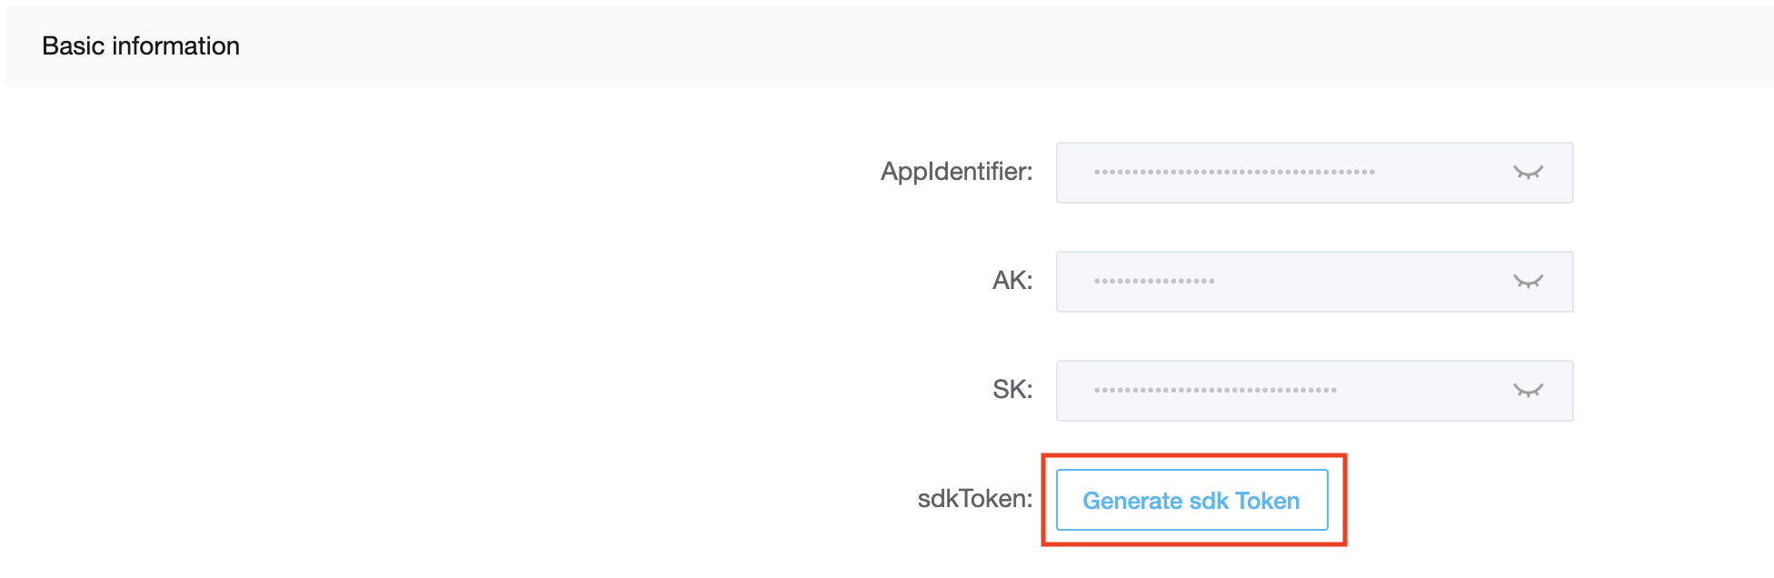
Task: Click the word Token in the generate button
Action: point(1267,501)
